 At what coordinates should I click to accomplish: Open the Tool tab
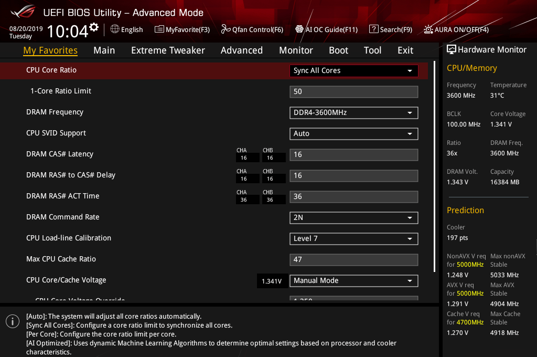click(373, 50)
